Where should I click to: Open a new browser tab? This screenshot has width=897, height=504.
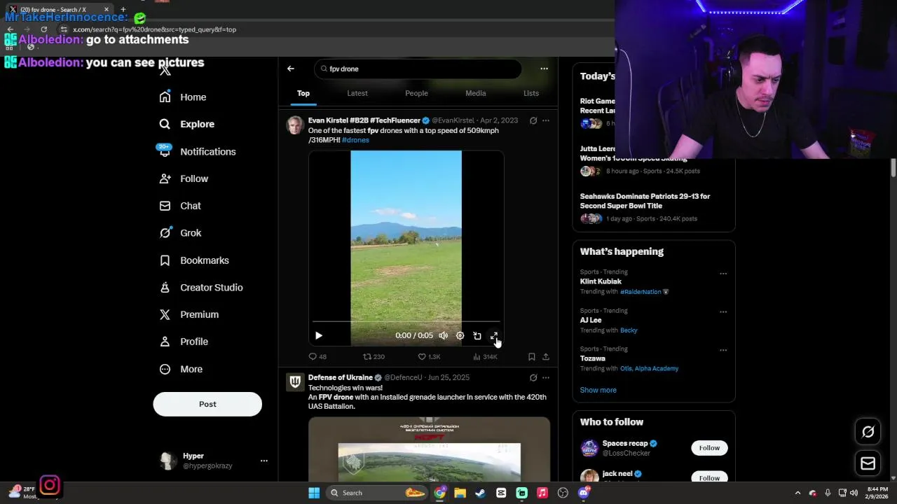pyautogui.click(x=123, y=10)
